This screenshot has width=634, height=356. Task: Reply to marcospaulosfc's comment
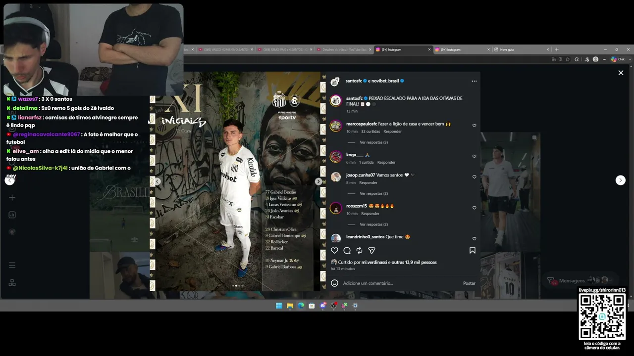pyautogui.click(x=392, y=132)
